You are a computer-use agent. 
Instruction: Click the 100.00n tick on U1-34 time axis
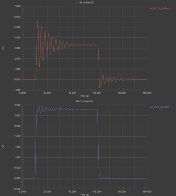(147, 93)
